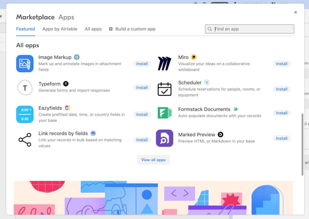
Task: Open the Image Markup app icon
Action: [x=25, y=64]
